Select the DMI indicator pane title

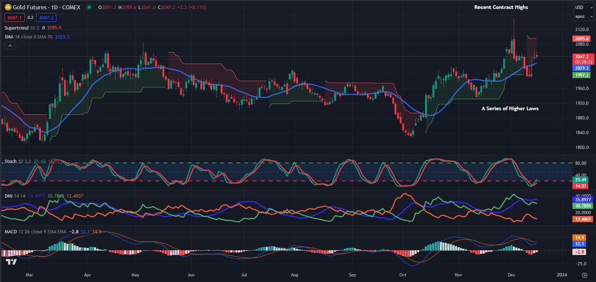click(x=9, y=195)
